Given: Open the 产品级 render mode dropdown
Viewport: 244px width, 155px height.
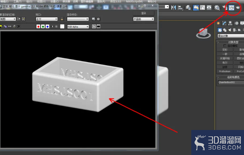Looking at the screenshot, I should 143,19.
